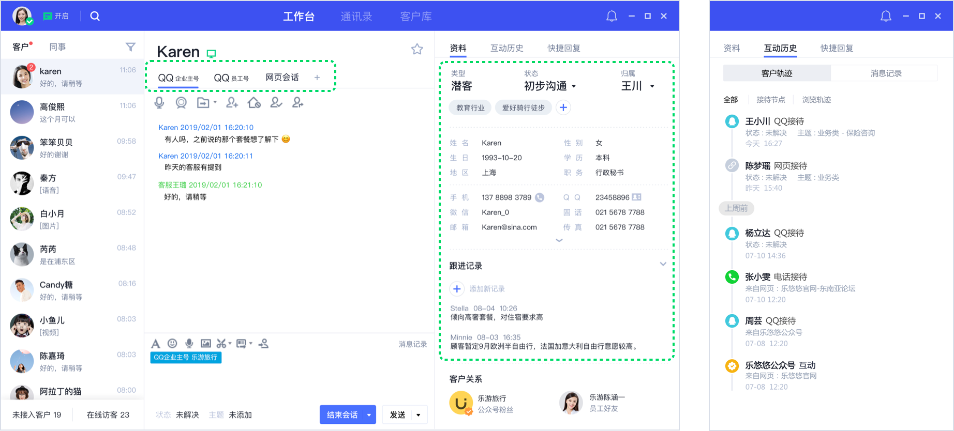This screenshot has height=431, width=954.
Task: Switch to 消息记录 segment view
Action: click(885, 73)
